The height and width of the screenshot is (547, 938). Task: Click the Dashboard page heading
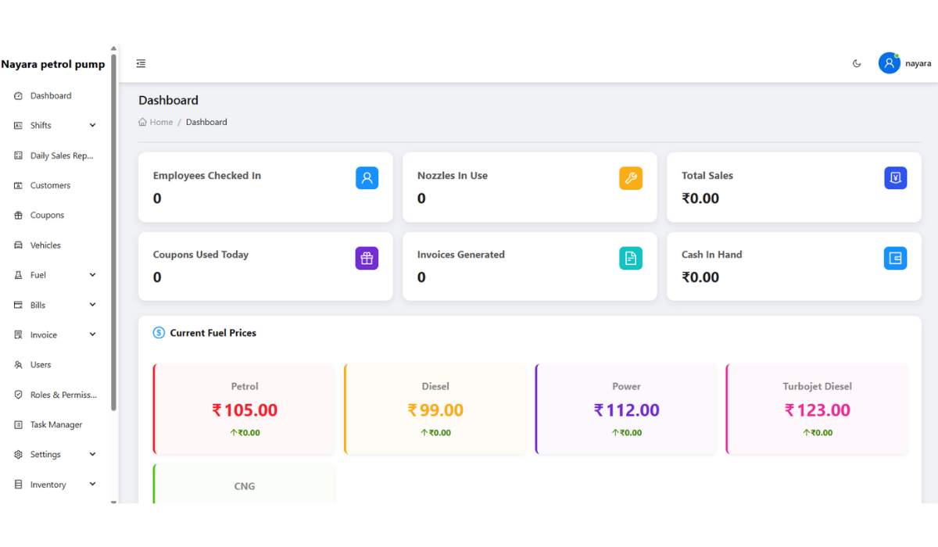pos(169,100)
